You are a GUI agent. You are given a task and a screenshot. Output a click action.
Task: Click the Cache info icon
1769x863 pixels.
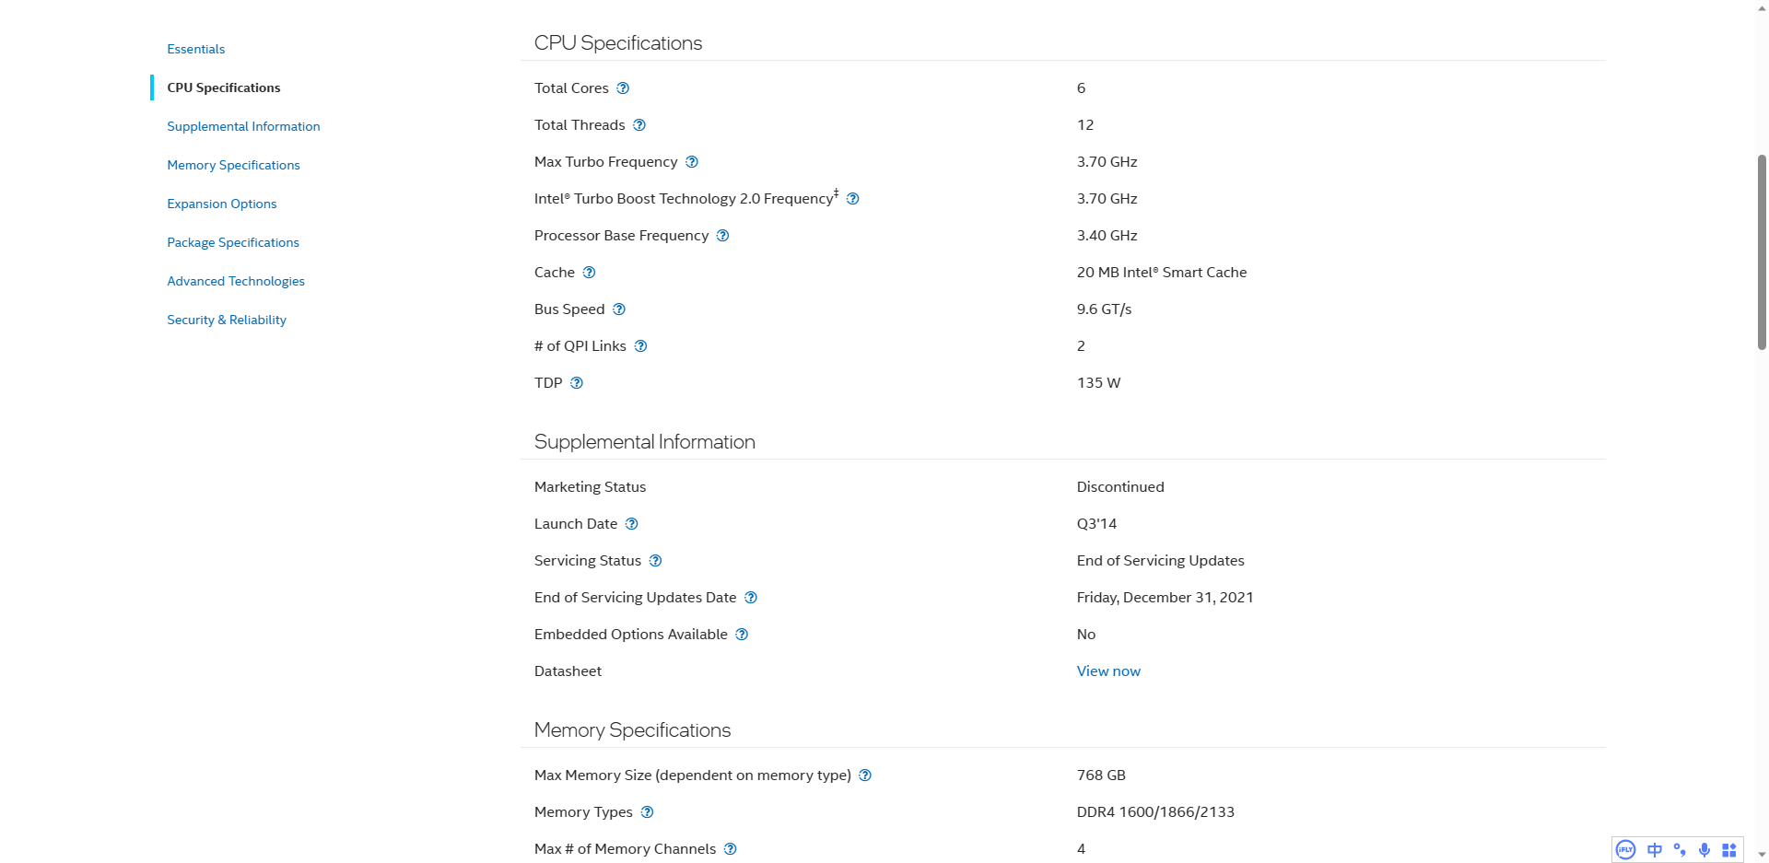(x=590, y=273)
